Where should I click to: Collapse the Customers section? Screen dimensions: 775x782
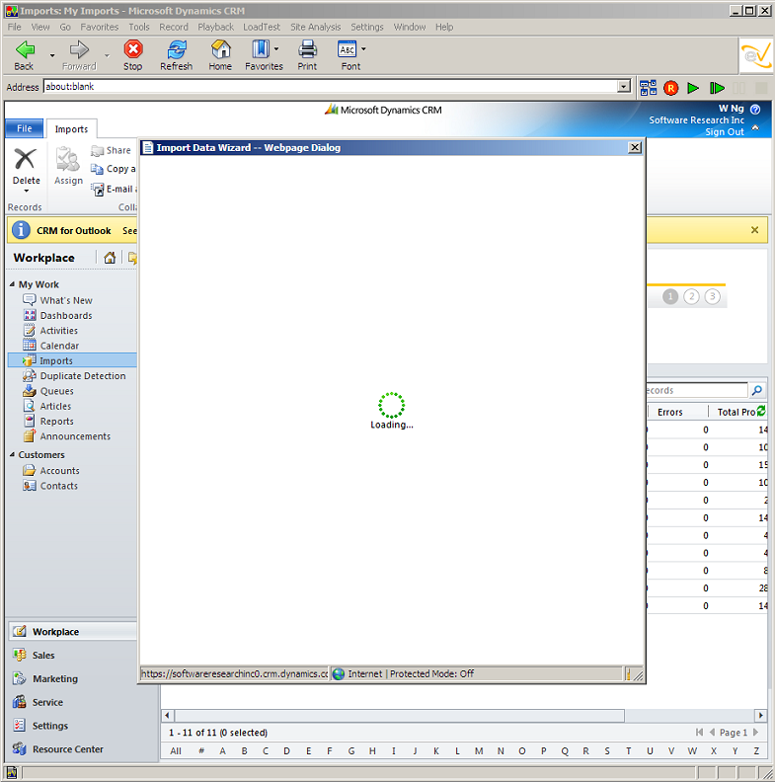(x=12, y=455)
